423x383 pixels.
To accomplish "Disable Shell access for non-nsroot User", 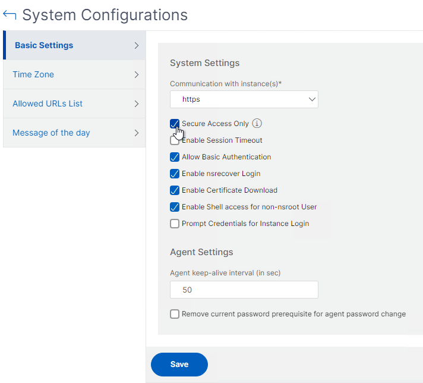I will [175, 207].
